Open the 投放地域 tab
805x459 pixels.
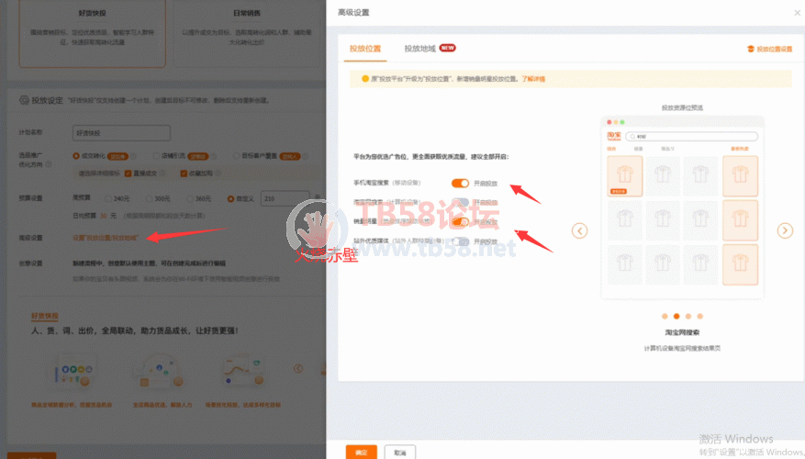tap(420, 48)
